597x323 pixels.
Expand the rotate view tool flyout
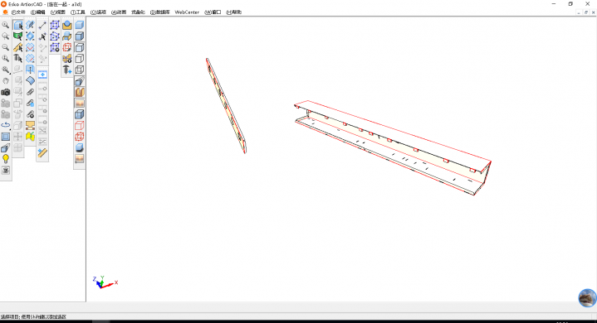tap(5, 126)
